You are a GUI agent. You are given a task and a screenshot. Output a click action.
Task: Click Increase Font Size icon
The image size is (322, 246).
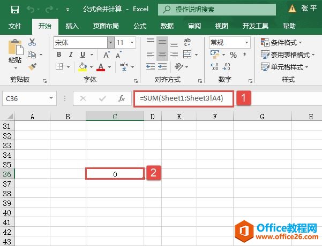click(107, 55)
